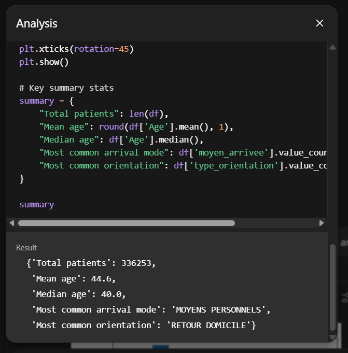The image size is (348, 353).
Task: Click the "Total patients" code line
Action: 104,114
